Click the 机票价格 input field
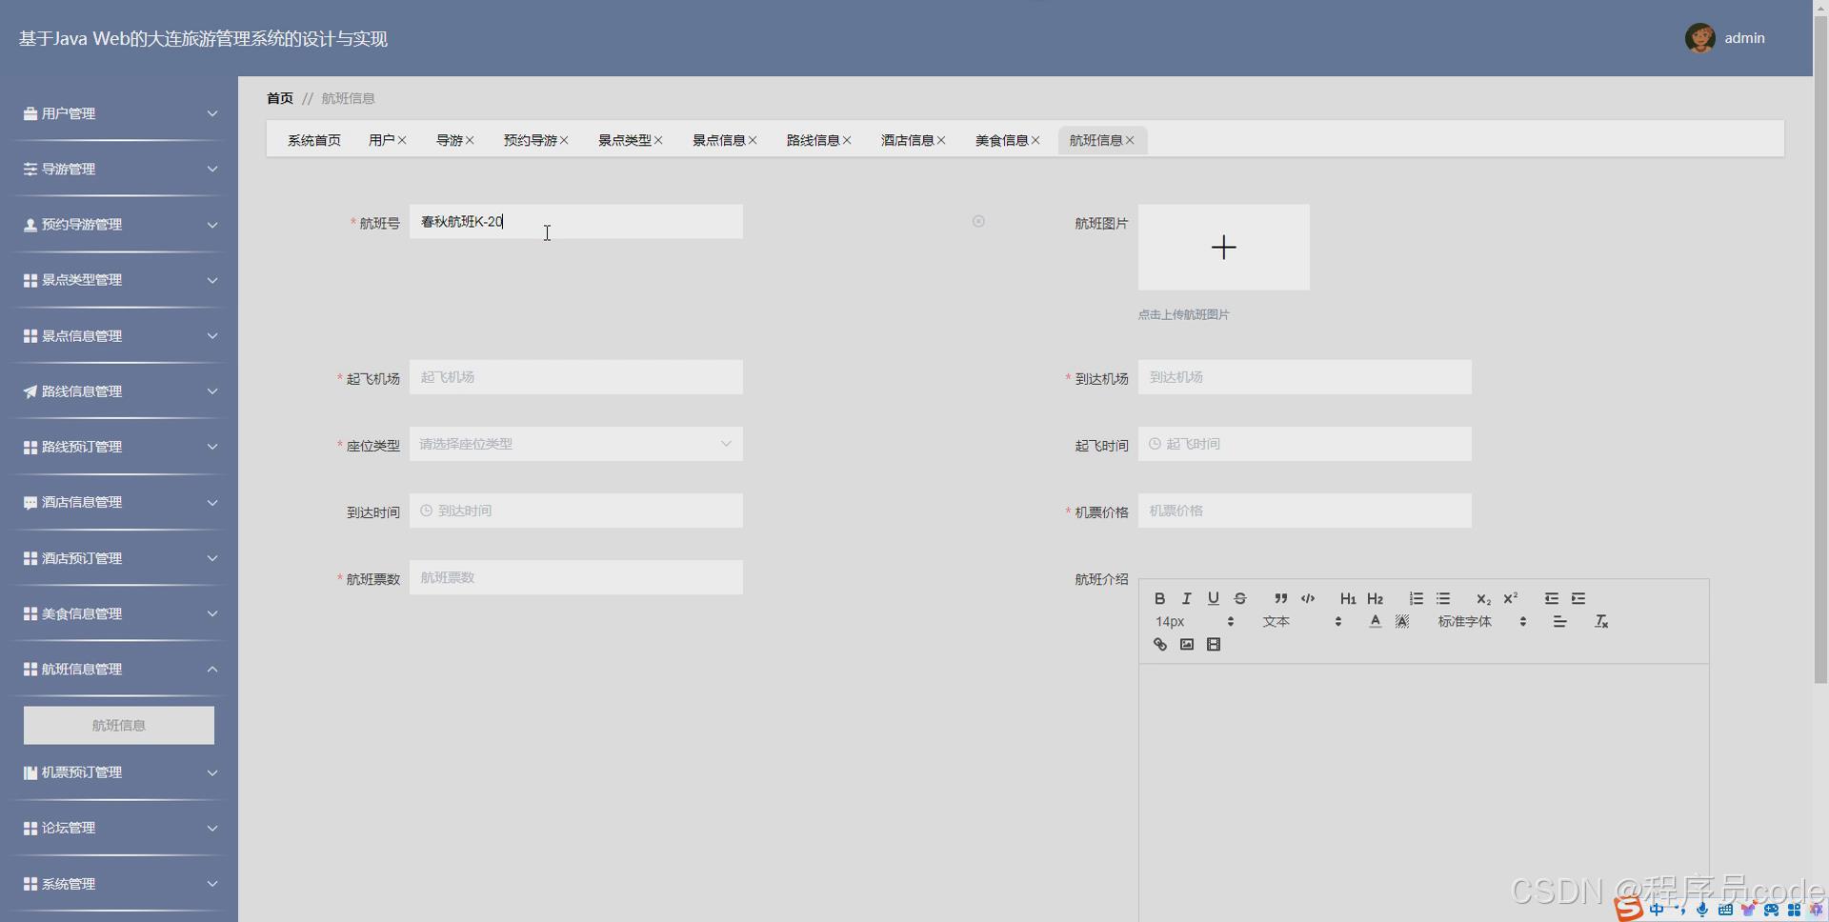The height and width of the screenshot is (922, 1829). pyautogui.click(x=1304, y=511)
